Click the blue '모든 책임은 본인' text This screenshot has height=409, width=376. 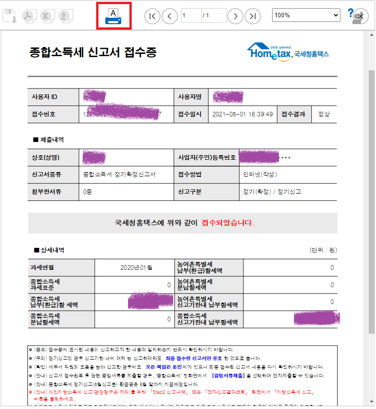(164, 367)
